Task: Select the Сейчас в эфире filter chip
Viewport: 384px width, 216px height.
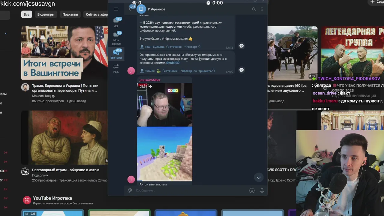Action: coord(97,14)
